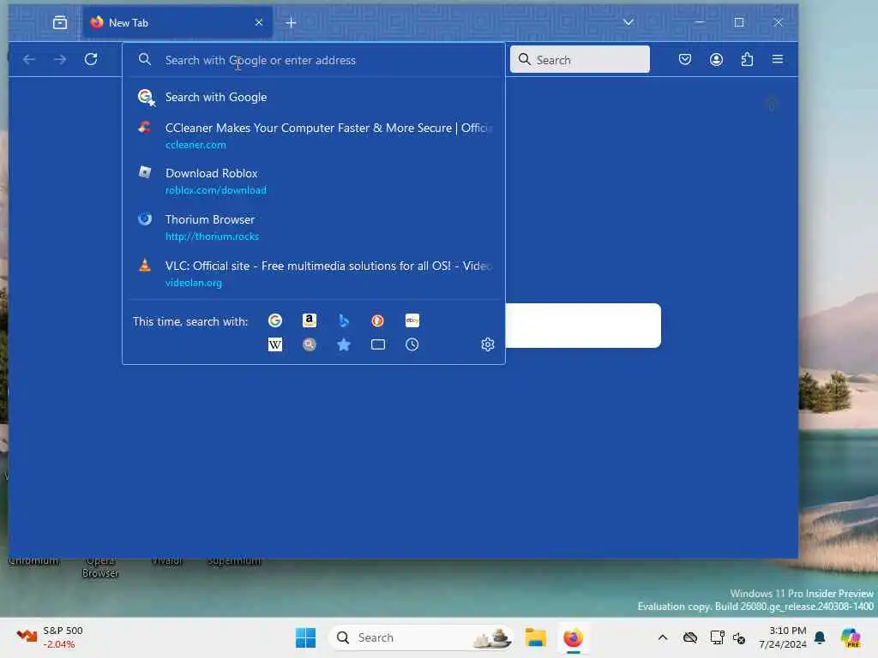Open Copilot preview icon in taskbar
The height and width of the screenshot is (658, 878).
pyautogui.click(x=850, y=637)
